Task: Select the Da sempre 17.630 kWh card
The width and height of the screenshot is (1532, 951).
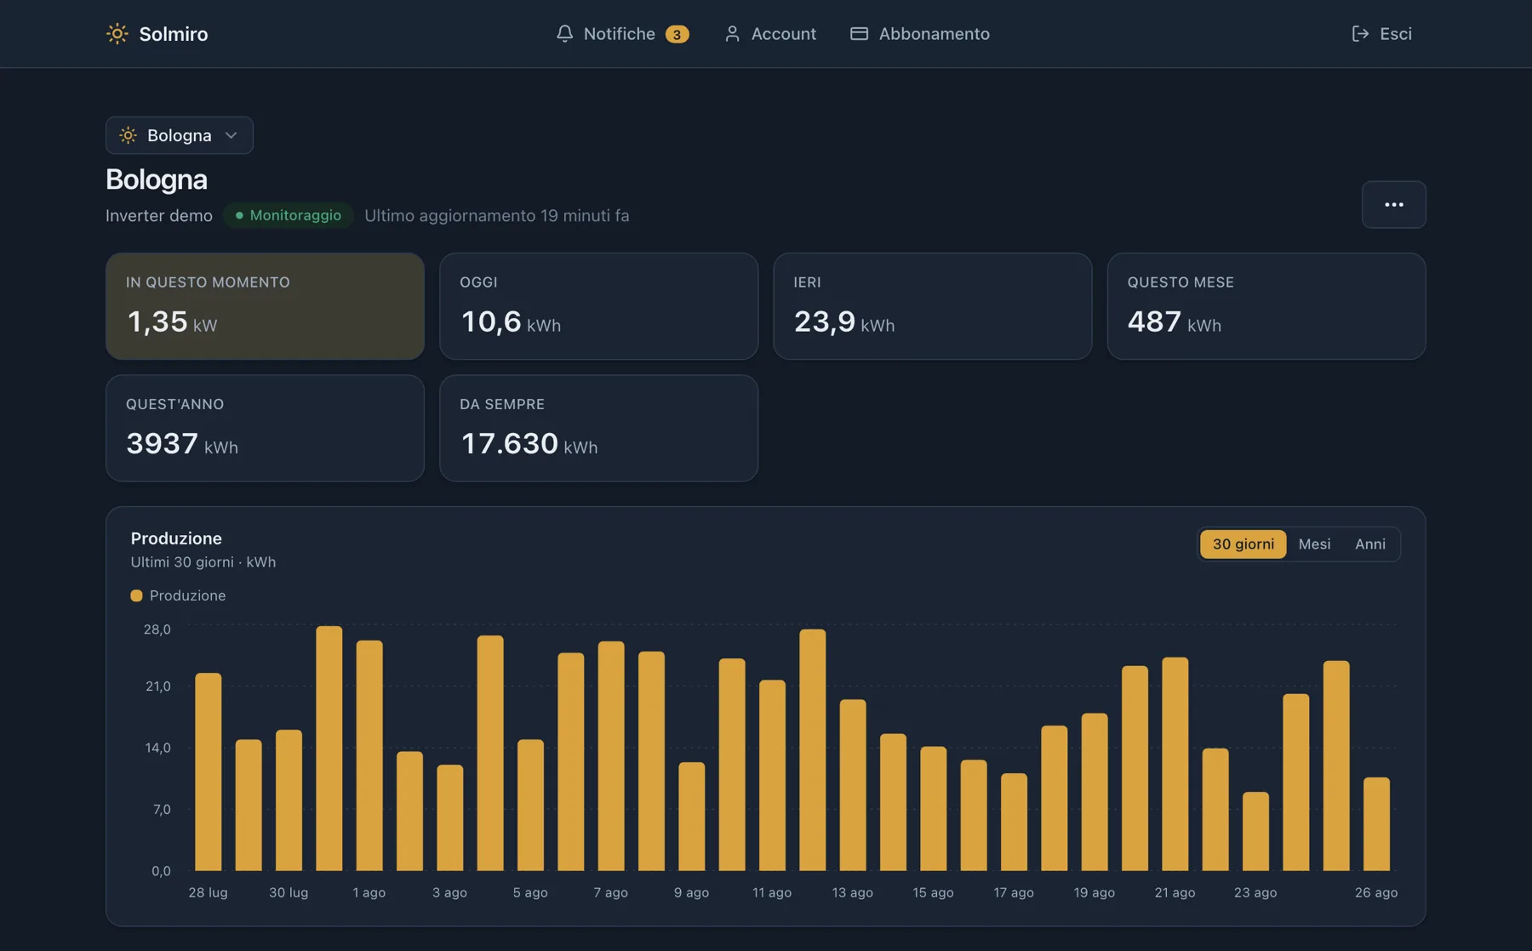Action: (x=598, y=428)
